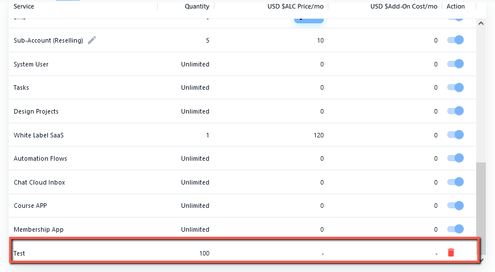The image size is (495, 272).
Task: Click the Quantity column header
Action: pos(197,7)
